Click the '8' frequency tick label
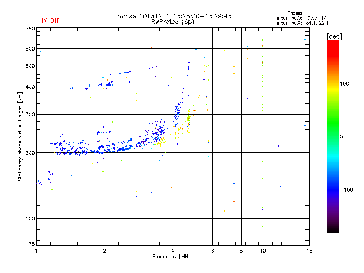The width and height of the screenshot is (364, 273). 241,251
